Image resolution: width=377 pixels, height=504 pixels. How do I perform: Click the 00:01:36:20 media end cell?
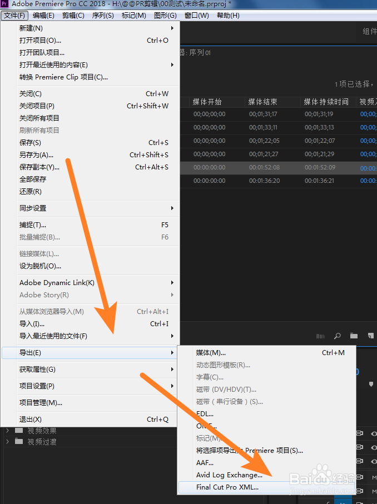[x=264, y=181]
